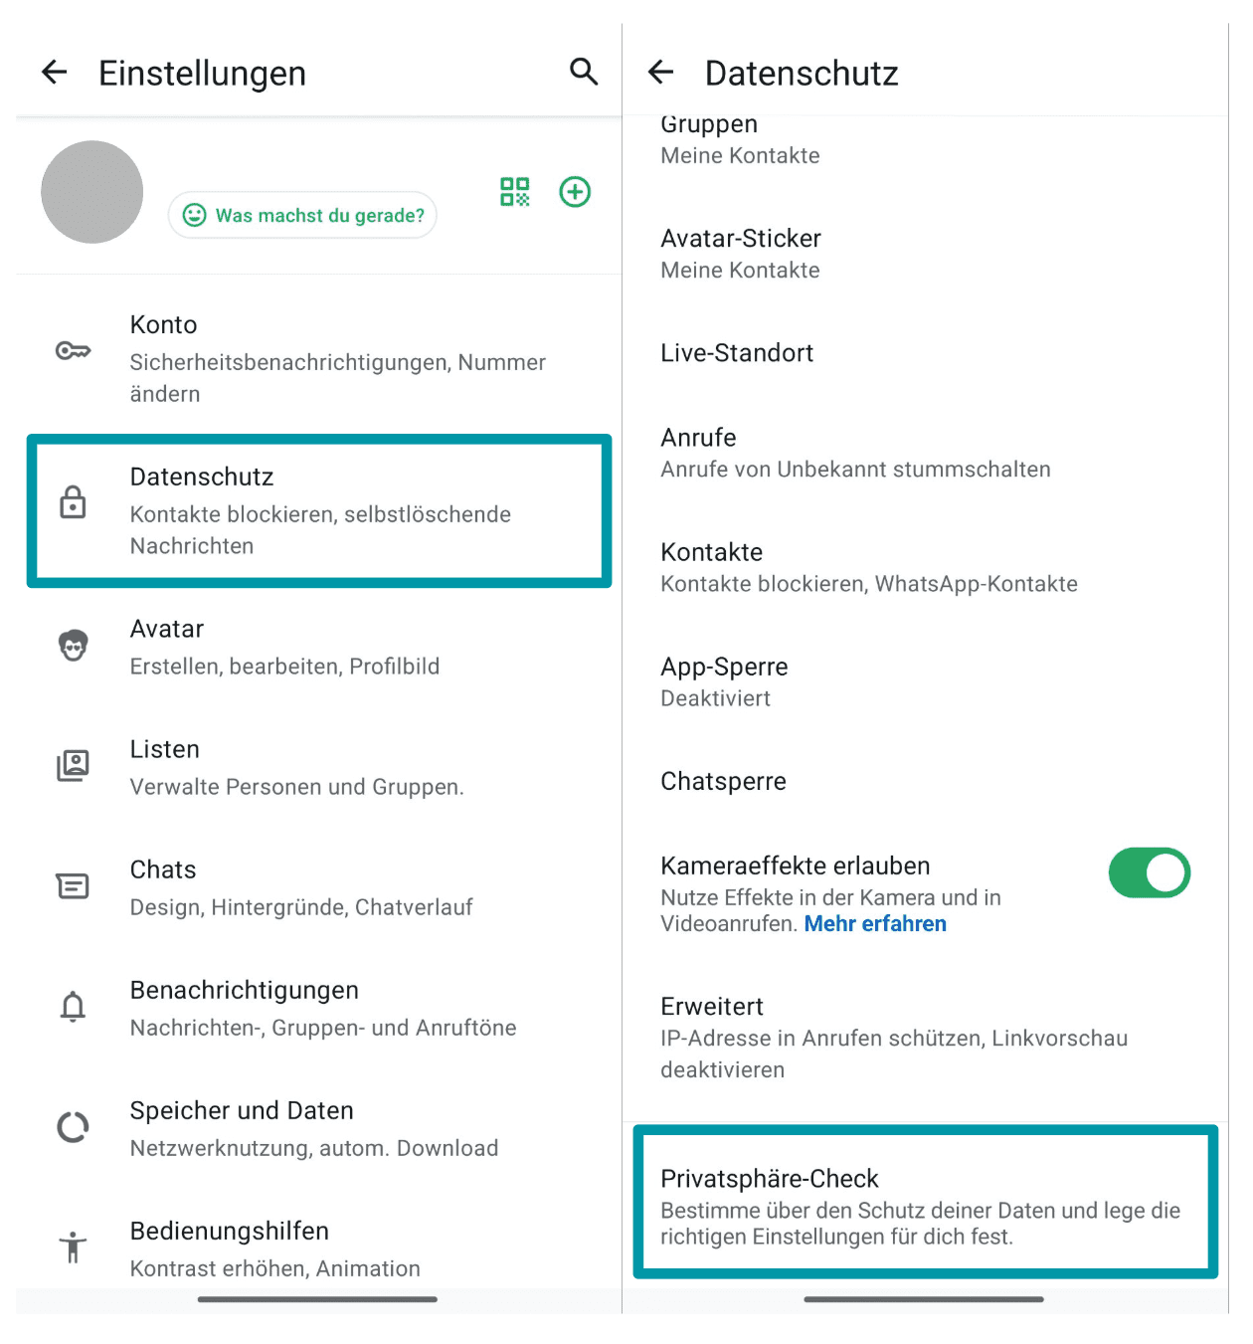
Task: Tap back arrow beside Einstellungen title
Action: [55, 72]
